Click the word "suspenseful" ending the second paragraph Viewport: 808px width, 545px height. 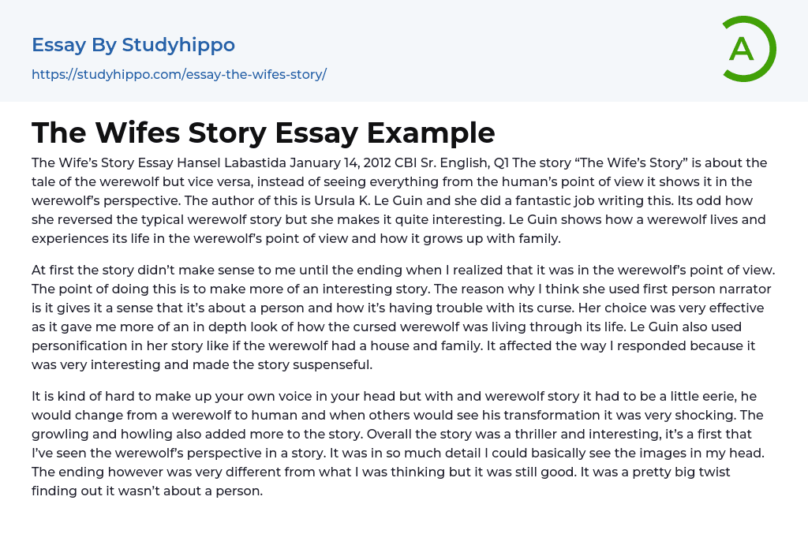coord(333,364)
